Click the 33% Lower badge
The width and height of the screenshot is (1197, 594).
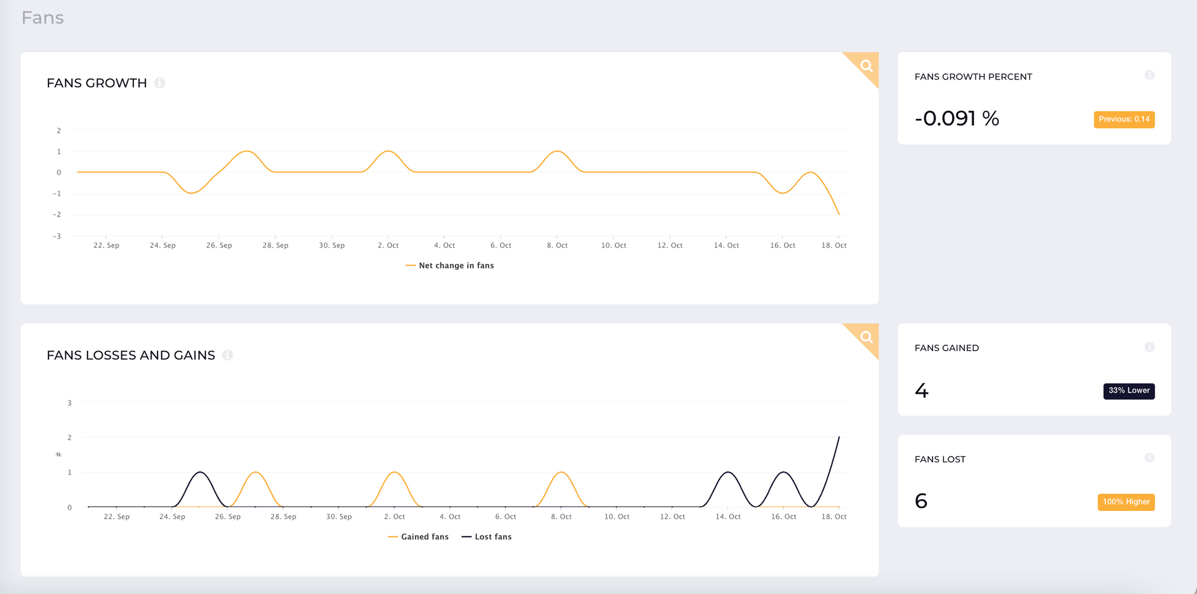[x=1129, y=391]
